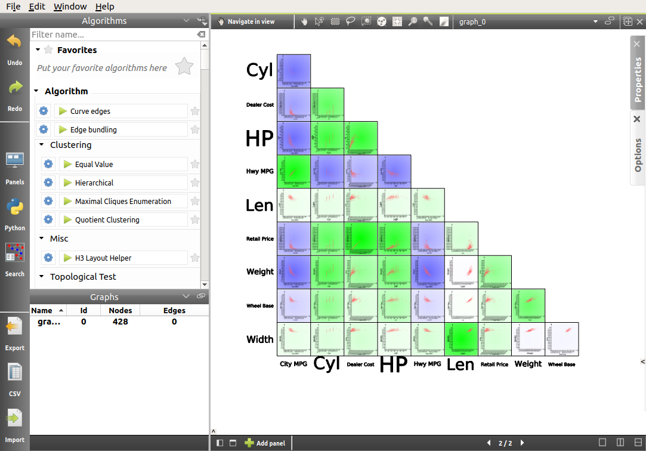Select the lasso selection tool
646x451 pixels.
[351, 21]
